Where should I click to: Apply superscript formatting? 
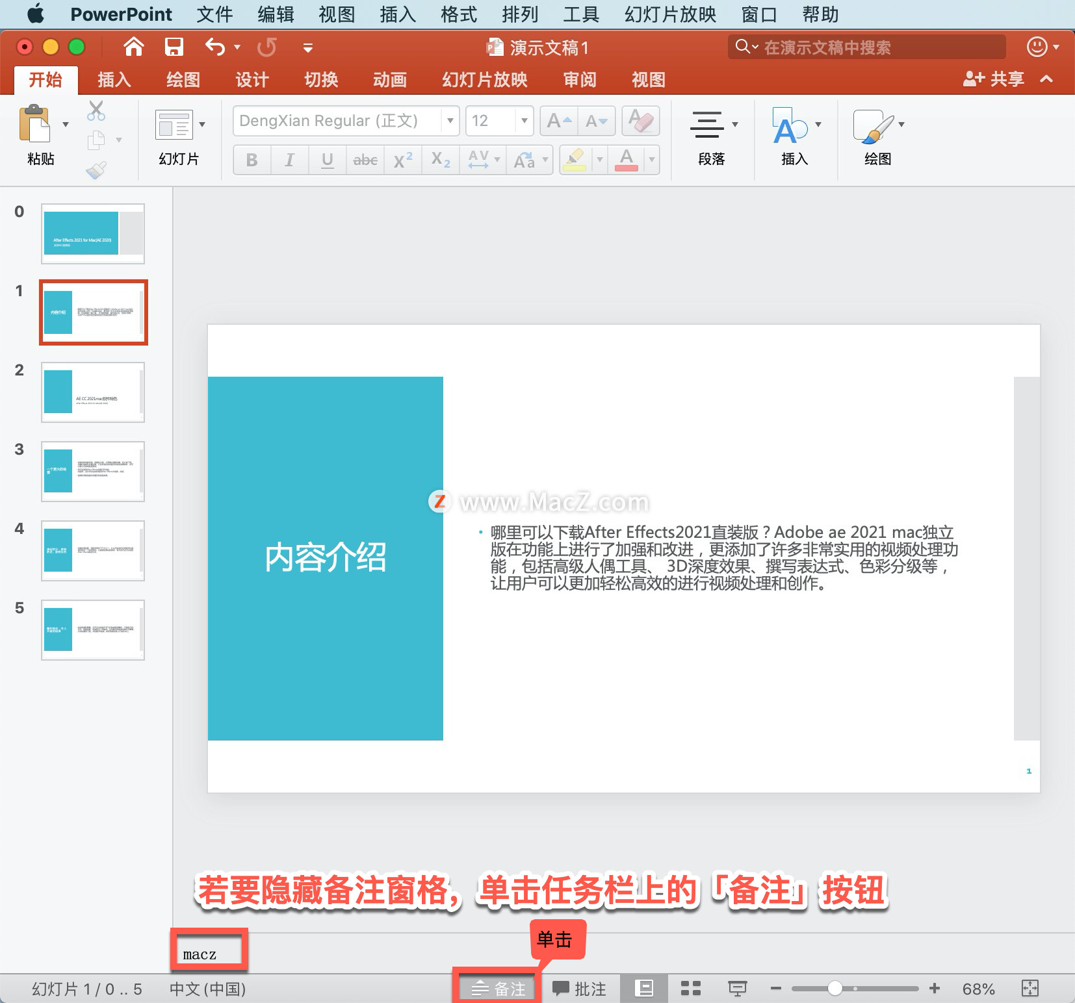point(403,160)
